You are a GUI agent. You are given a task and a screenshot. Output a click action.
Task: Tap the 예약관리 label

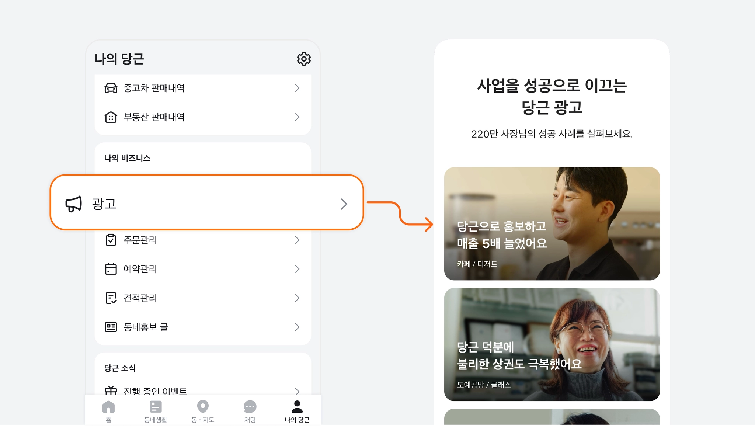[140, 269]
